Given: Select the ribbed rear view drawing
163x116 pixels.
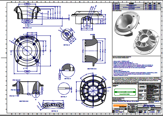Looking at the screenshot, I should [x=93, y=91].
